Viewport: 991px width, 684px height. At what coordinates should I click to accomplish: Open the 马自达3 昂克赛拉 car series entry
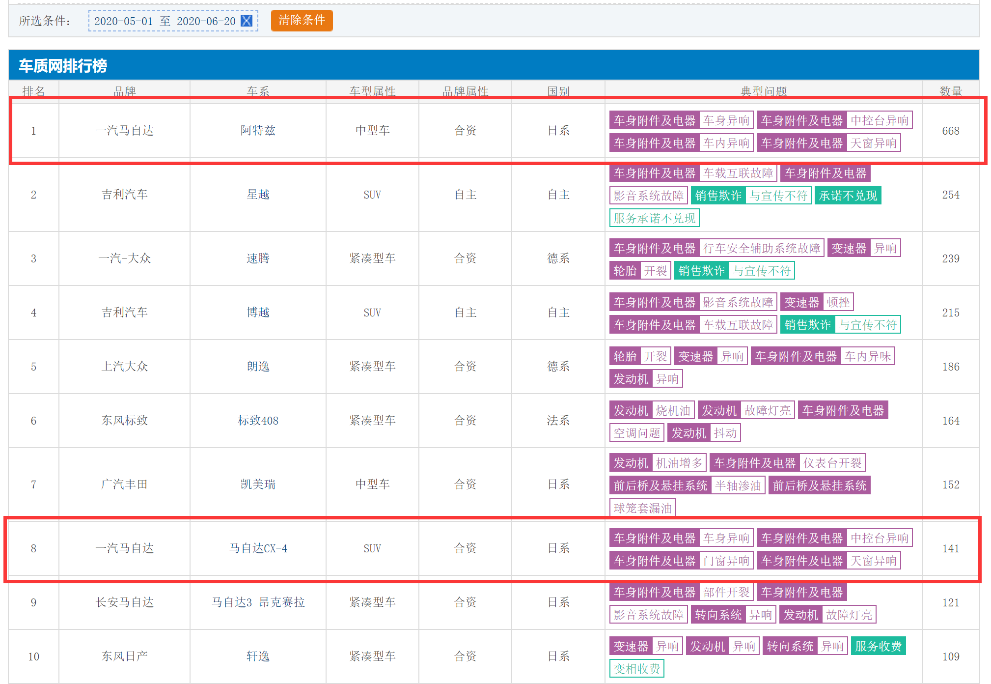pos(258,602)
